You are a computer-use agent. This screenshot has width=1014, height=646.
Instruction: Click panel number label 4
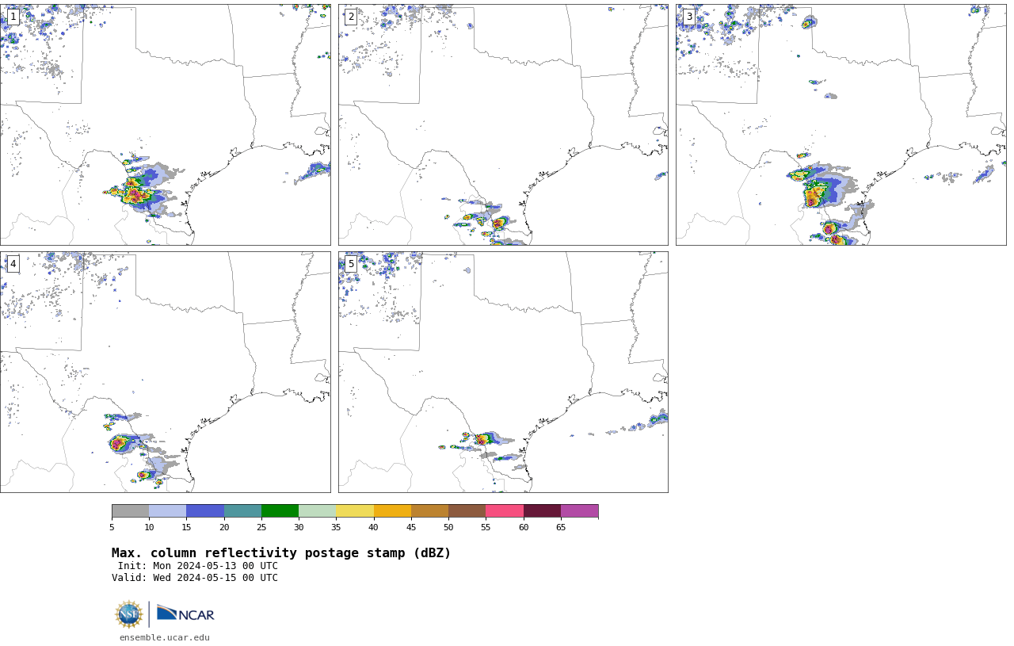click(13, 264)
